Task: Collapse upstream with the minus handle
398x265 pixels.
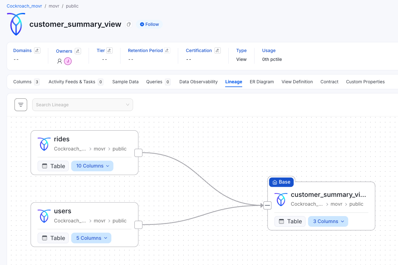Action: point(267,205)
